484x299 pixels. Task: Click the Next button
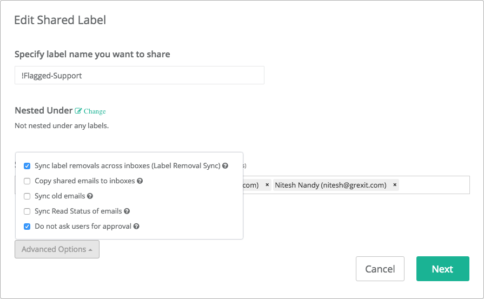click(443, 269)
